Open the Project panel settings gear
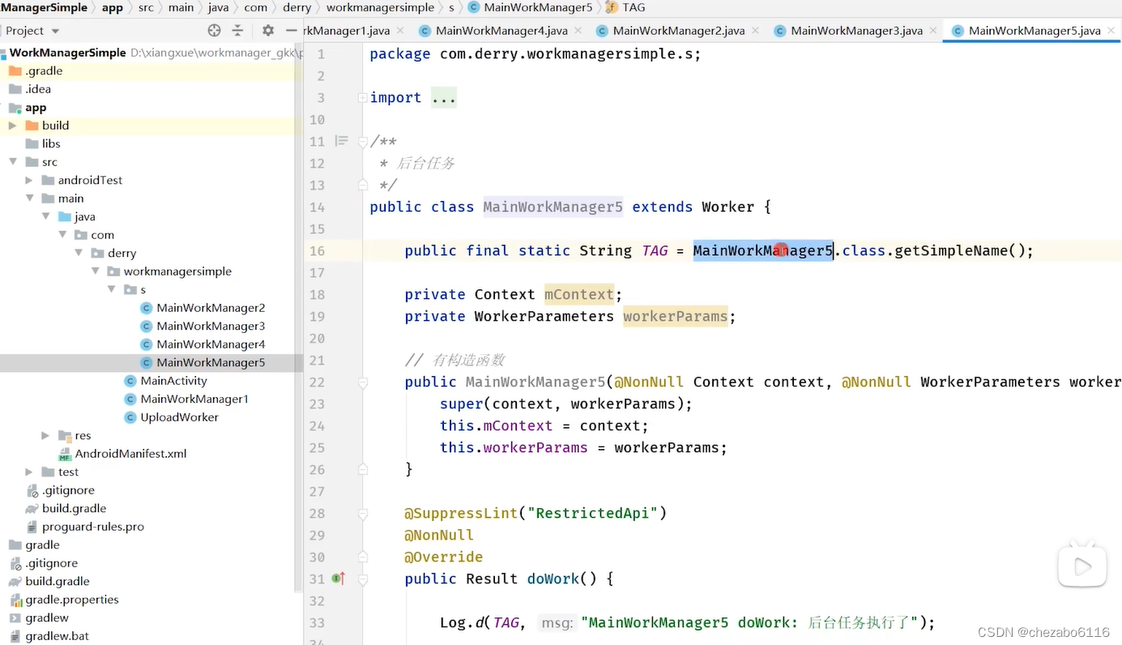The height and width of the screenshot is (645, 1122). (267, 30)
